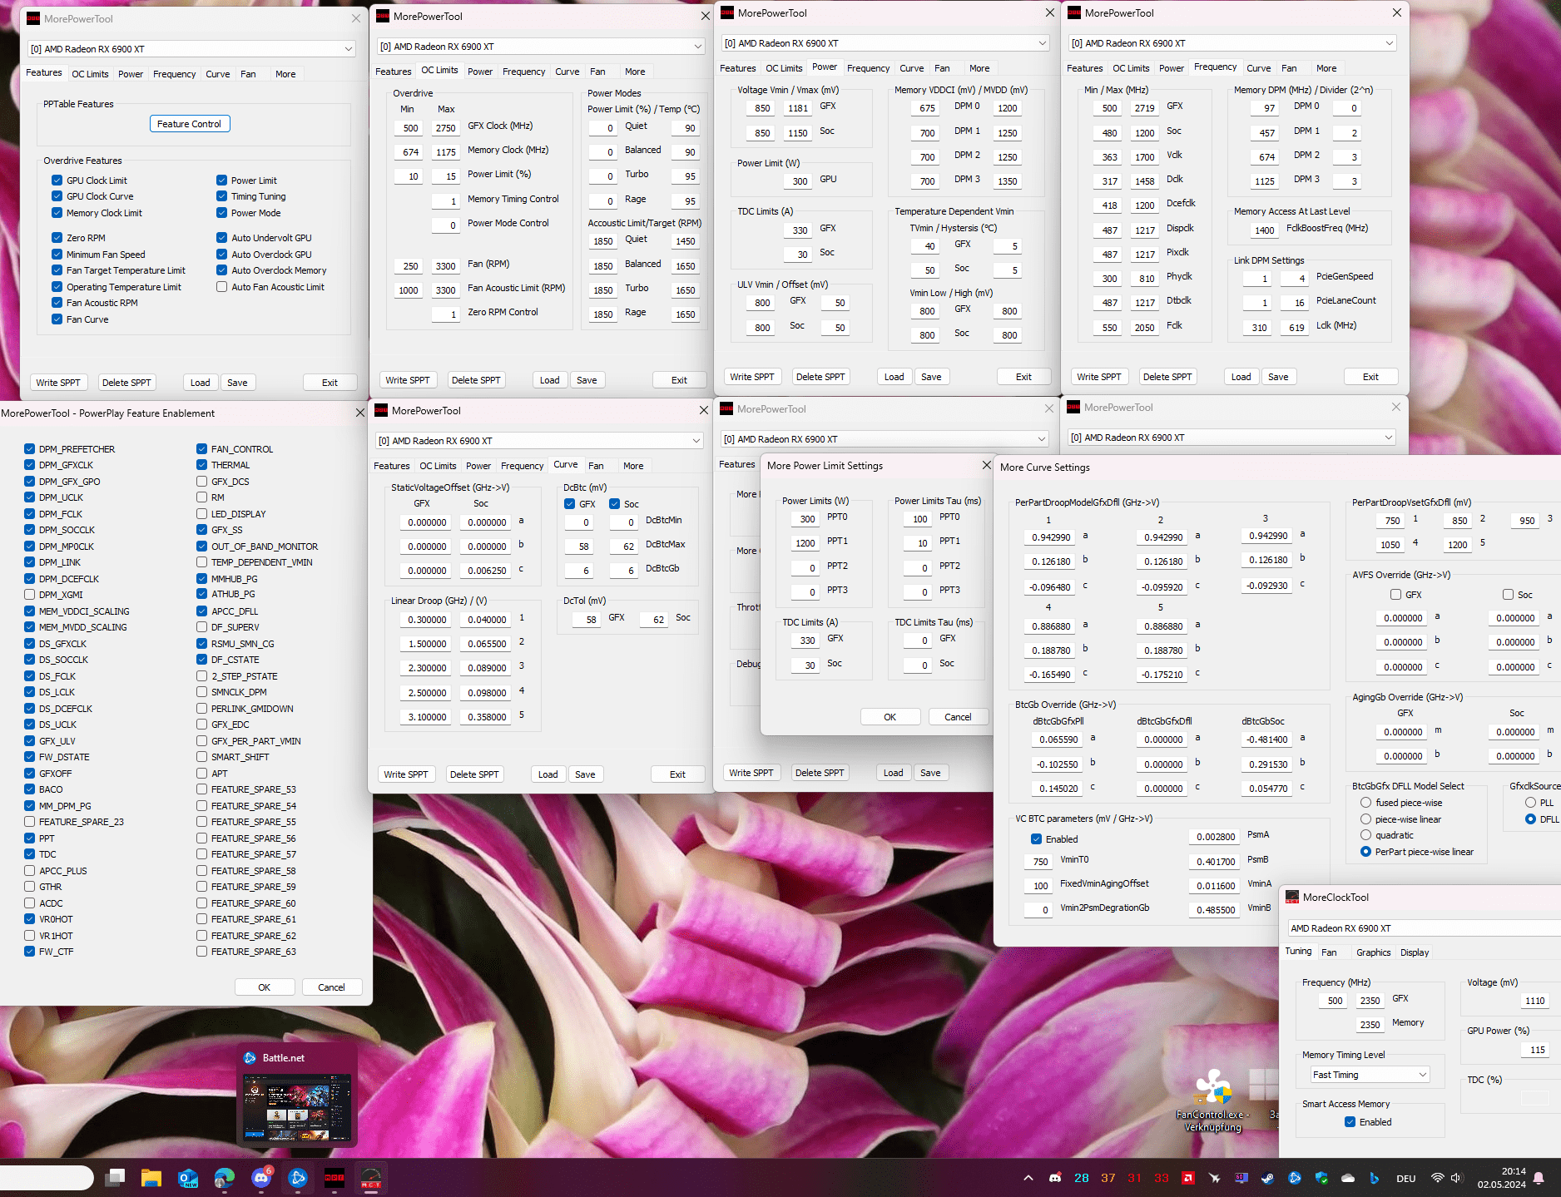This screenshot has height=1197, width=1561.
Task: Open Curve tab in Features window
Action: (x=218, y=74)
